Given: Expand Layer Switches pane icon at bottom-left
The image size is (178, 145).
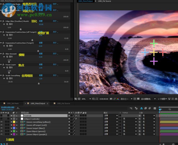Looking at the screenshot, I should tap(2, 144).
